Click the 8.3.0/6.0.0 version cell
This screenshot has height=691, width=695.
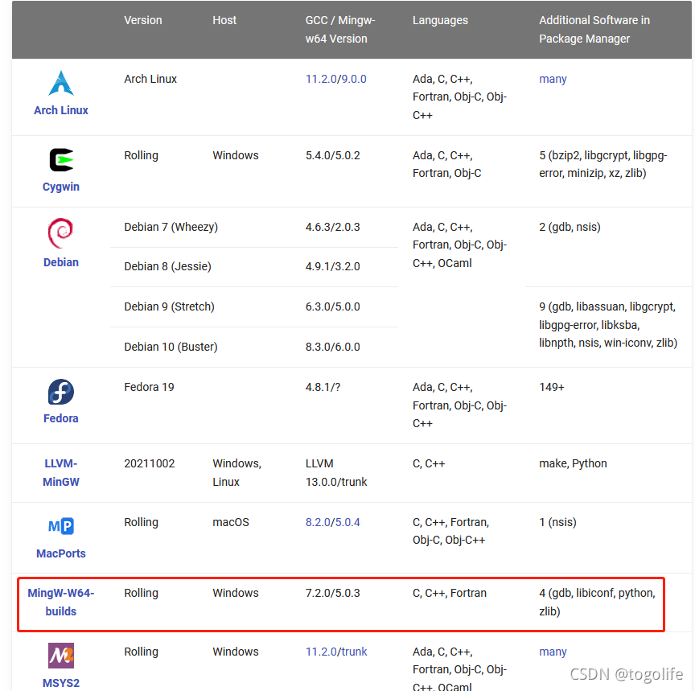pyautogui.click(x=332, y=347)
